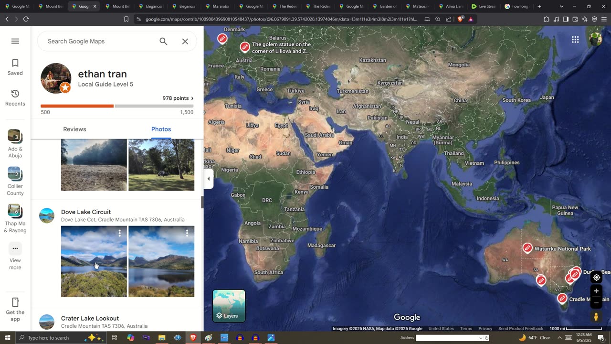Open the Saved places panel

click(15, 67)
